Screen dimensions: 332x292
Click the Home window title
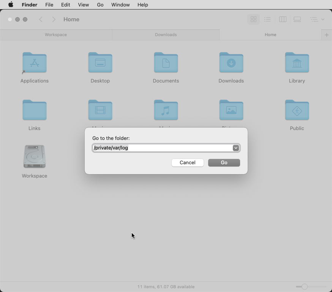click(x=71, y=19)
